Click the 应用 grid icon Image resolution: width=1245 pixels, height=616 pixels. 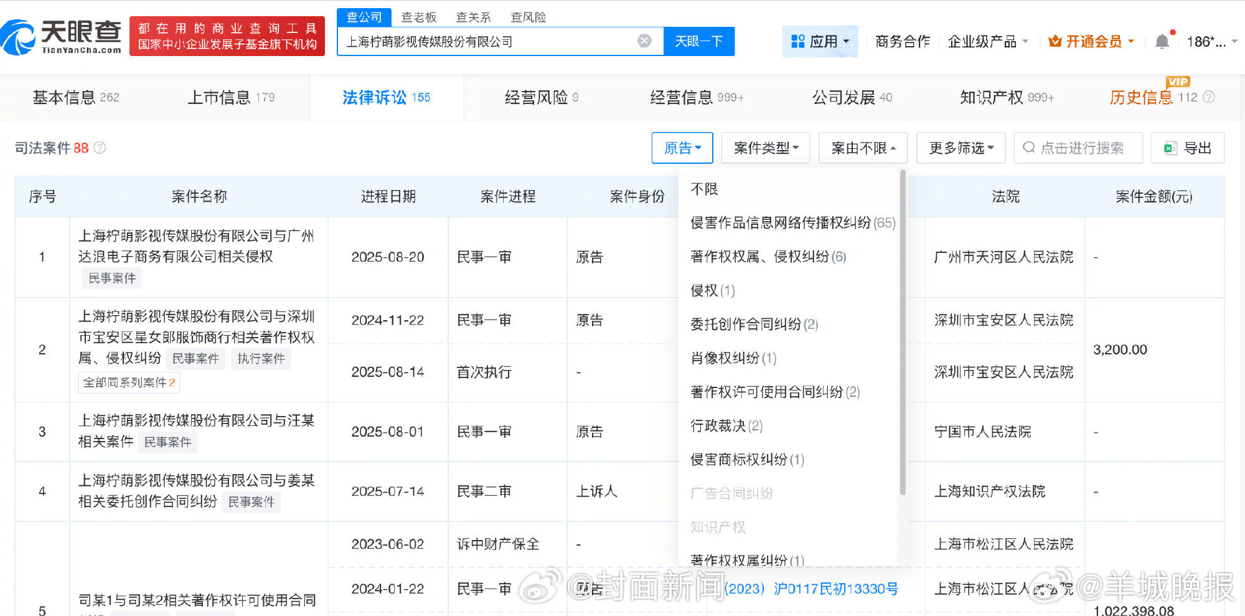(x=797, y=42)
